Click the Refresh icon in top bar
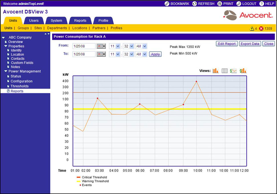Image resolution: width=277 pixels, height=194 pixels. 194,4
